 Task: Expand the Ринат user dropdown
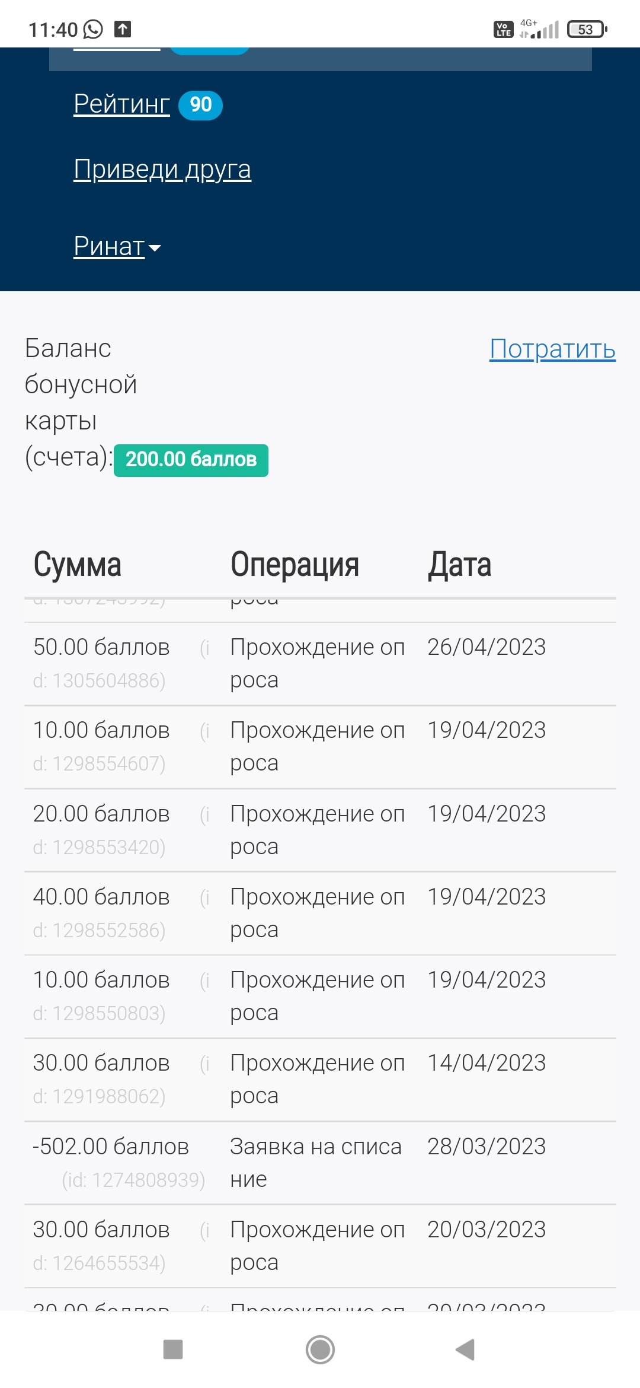pos(117,246)
